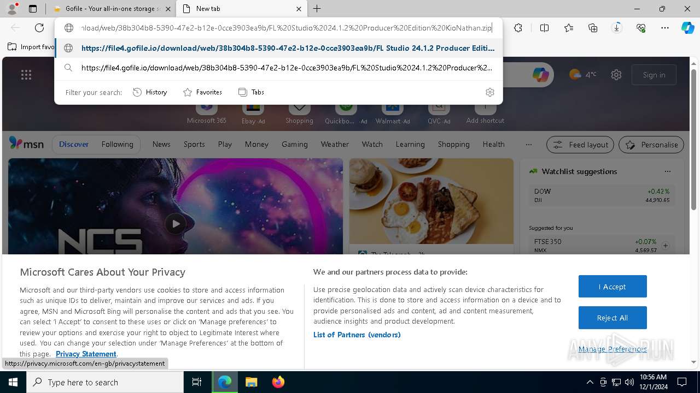This screenshot has height=393, width=700.
Task: Open the tab actions menu icon
Action: (33, 9)
